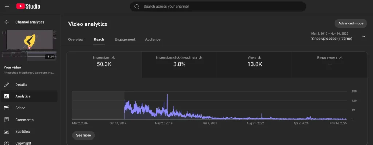Open the Editor sidebar item

(x=29, y=108)
